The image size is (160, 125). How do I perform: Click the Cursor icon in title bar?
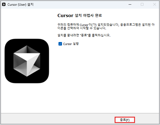point(4,5)
